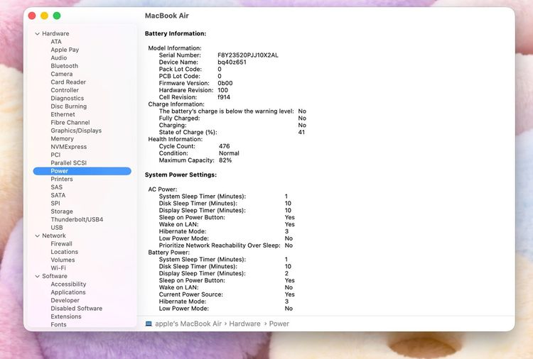
Task: Select Developer under Software
Action: [x=65, y=300]
